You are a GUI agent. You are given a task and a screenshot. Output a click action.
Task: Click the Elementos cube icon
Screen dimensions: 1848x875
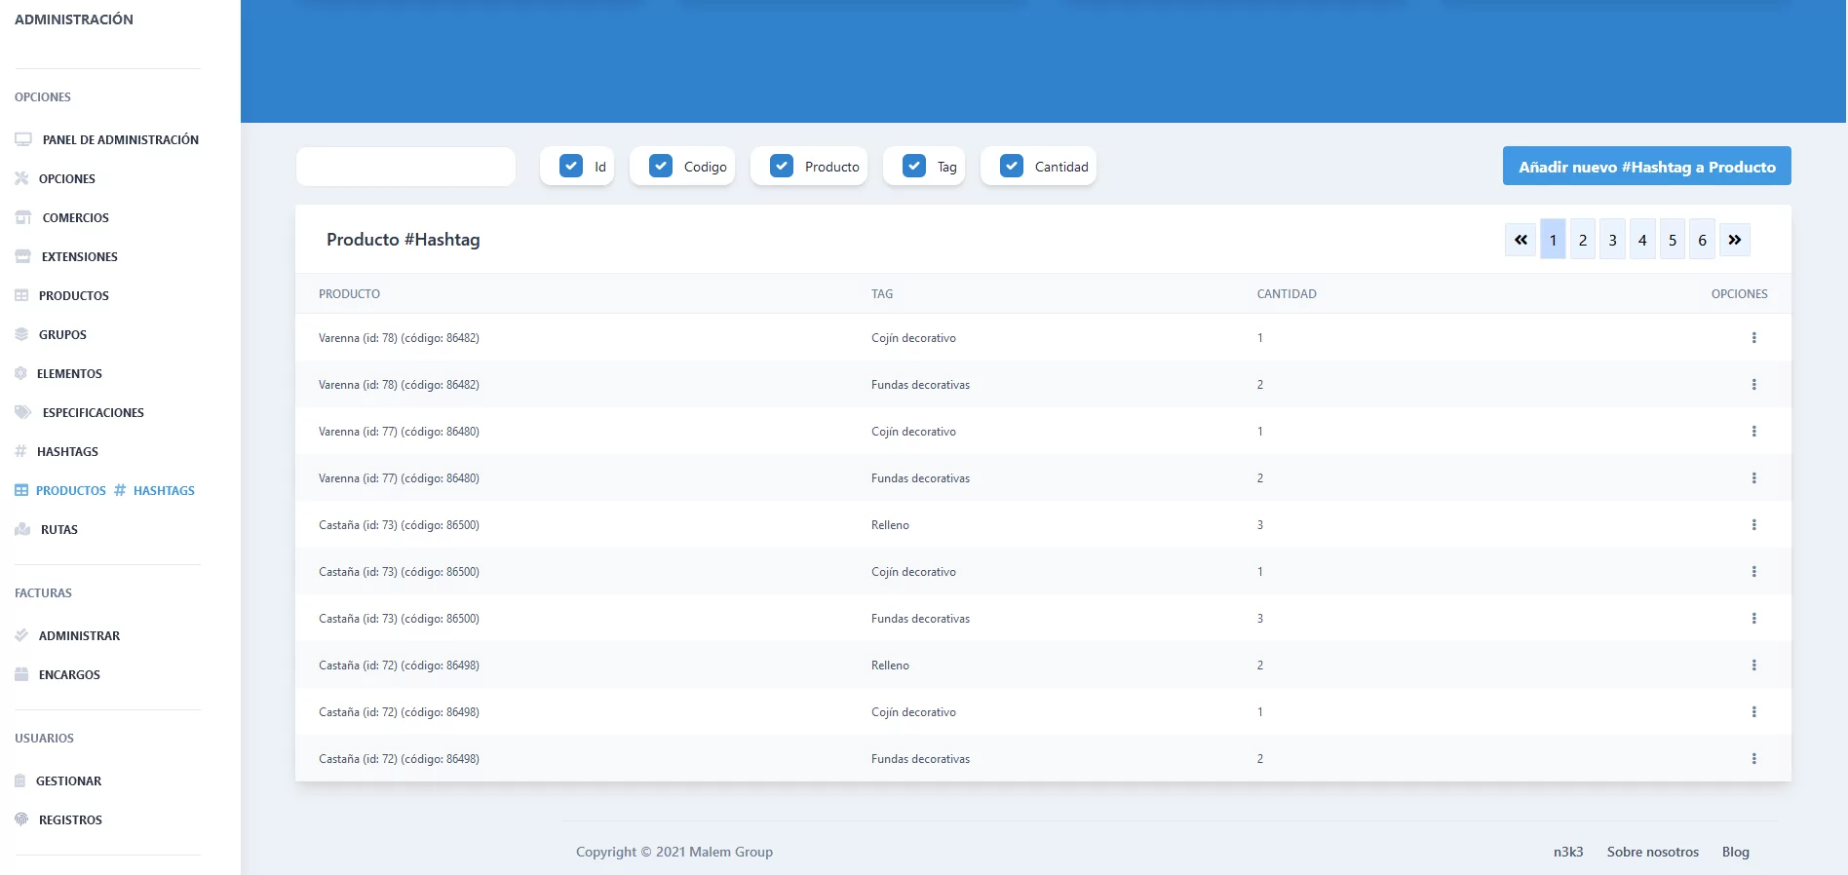20,373
